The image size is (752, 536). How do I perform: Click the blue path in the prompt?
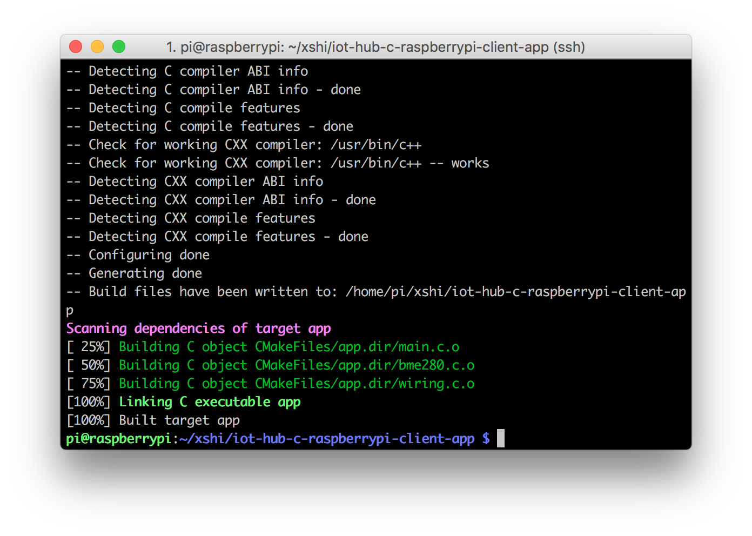[x=327, y=439]
